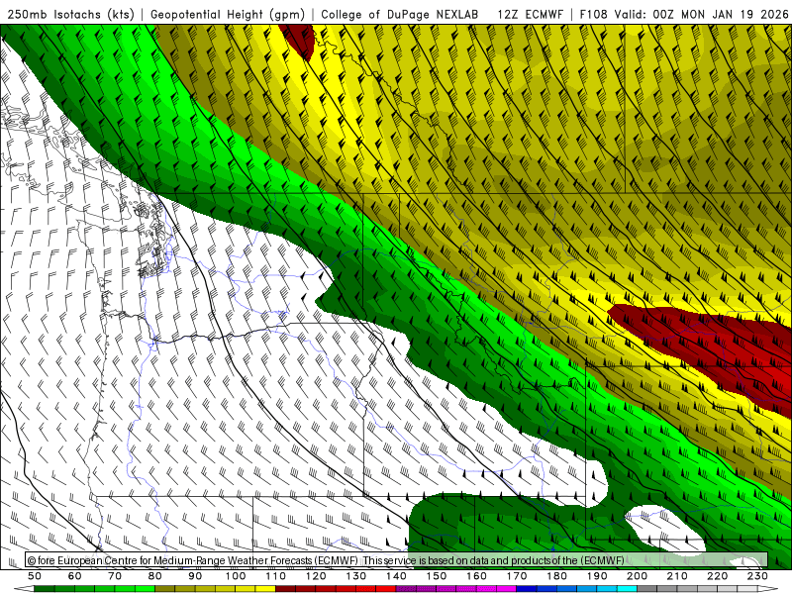Click the '200' label on the color scale

tap(637, 576)
